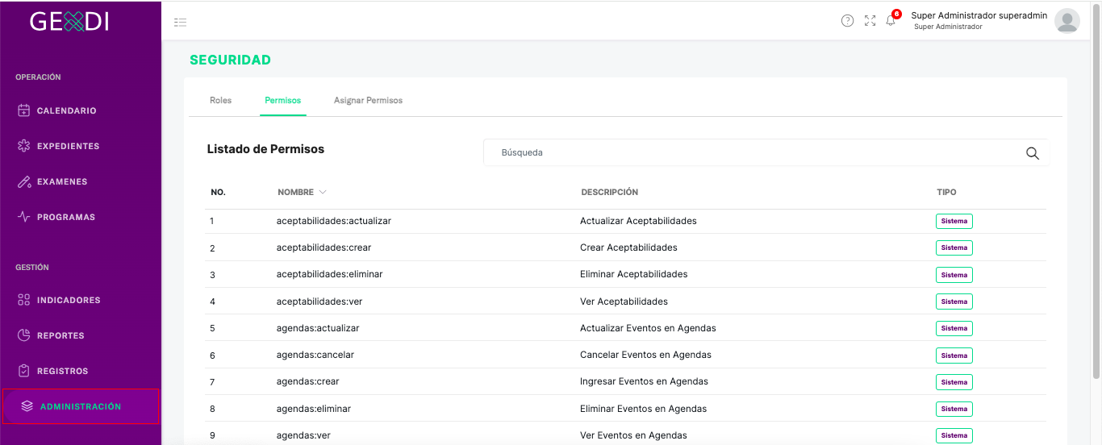This screenshot has height=445, width=1102.
Task: Click the Super Administrador superadmin name
Action: tap(979, 15)
